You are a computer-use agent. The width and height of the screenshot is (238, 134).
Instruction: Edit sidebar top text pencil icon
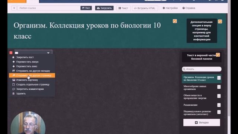point(218,55)
